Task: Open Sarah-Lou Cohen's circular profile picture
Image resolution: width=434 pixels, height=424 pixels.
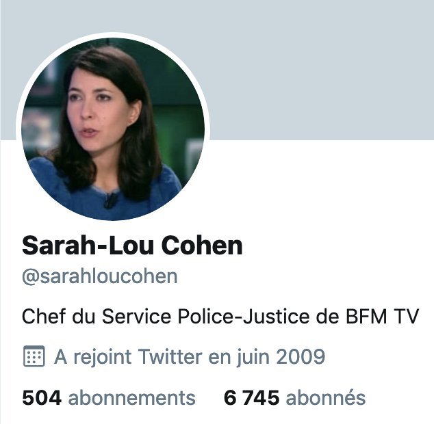Action: click(x=113, y=129)
